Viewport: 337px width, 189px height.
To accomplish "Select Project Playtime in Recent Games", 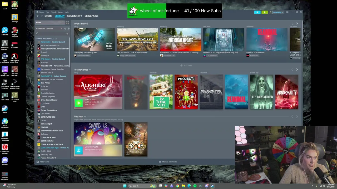I will (x=186, y=92).
